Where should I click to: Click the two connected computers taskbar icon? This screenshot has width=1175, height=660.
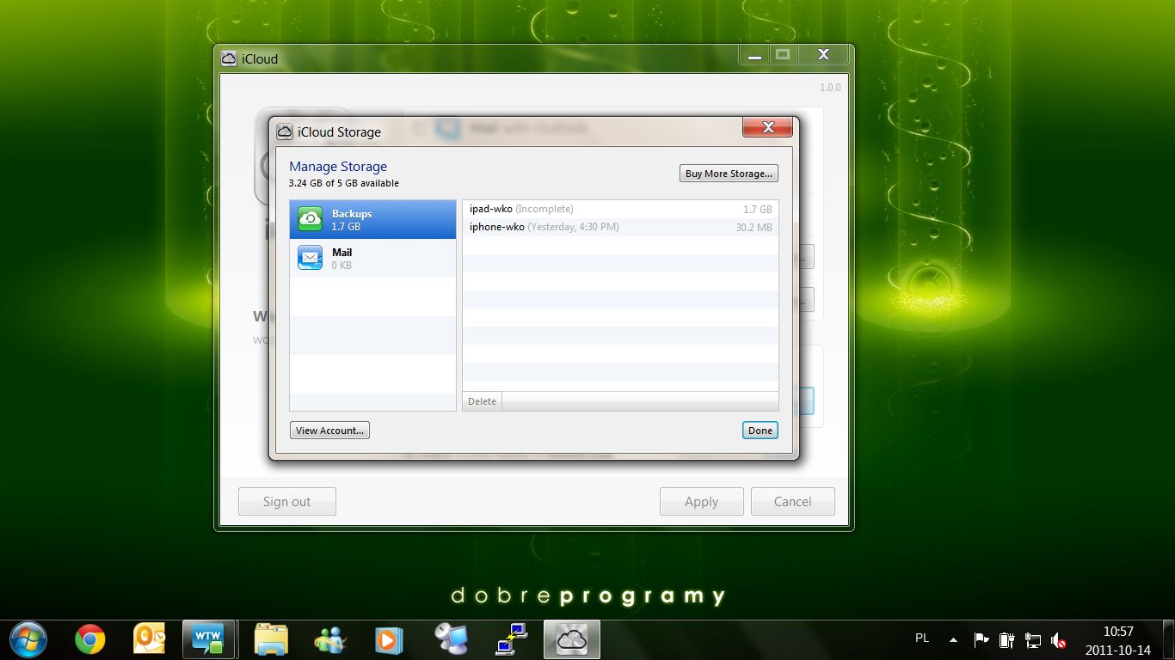tap(512, 640)
